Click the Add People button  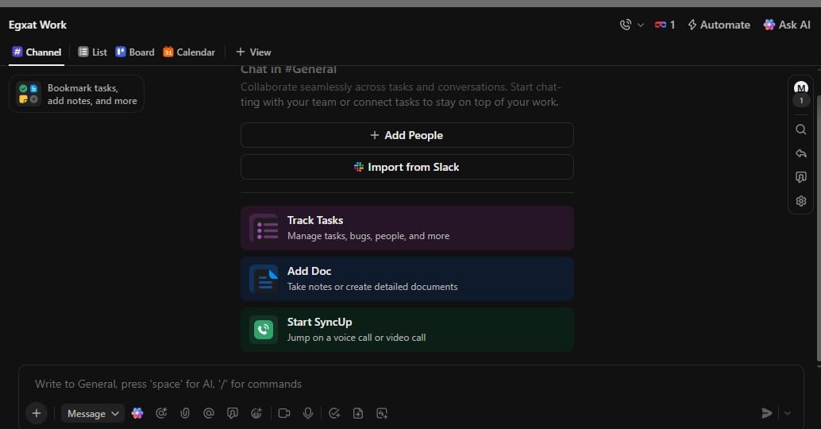[407, 135]
